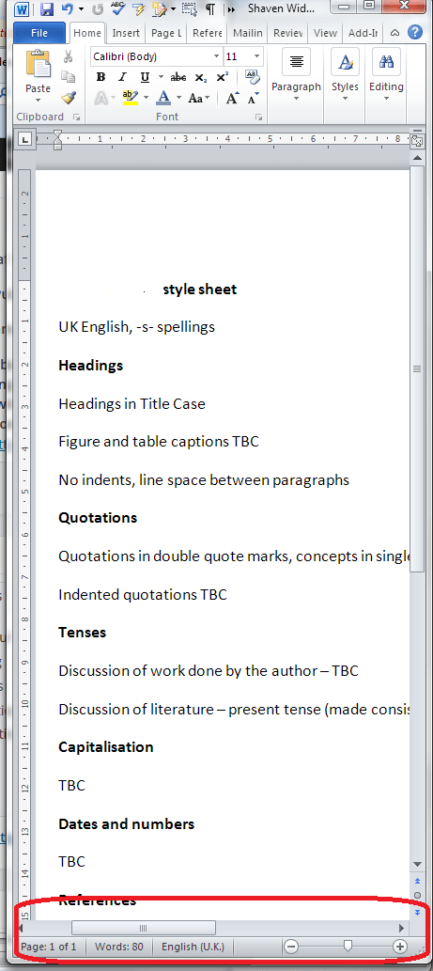Open Change Case Aa menu
Image resolution: width=433 pixels, height=971 pixels.
pos(199,98)
